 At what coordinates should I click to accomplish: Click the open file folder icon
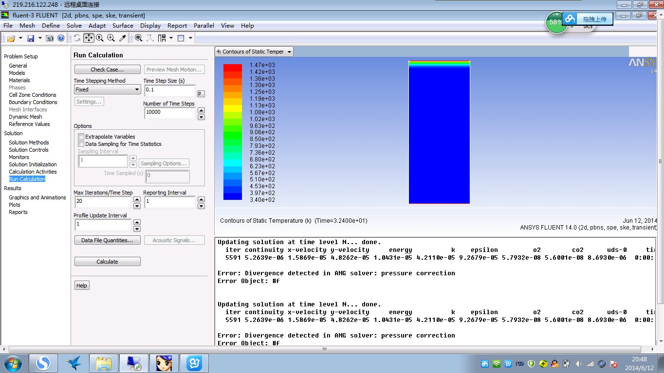[11, 38]
